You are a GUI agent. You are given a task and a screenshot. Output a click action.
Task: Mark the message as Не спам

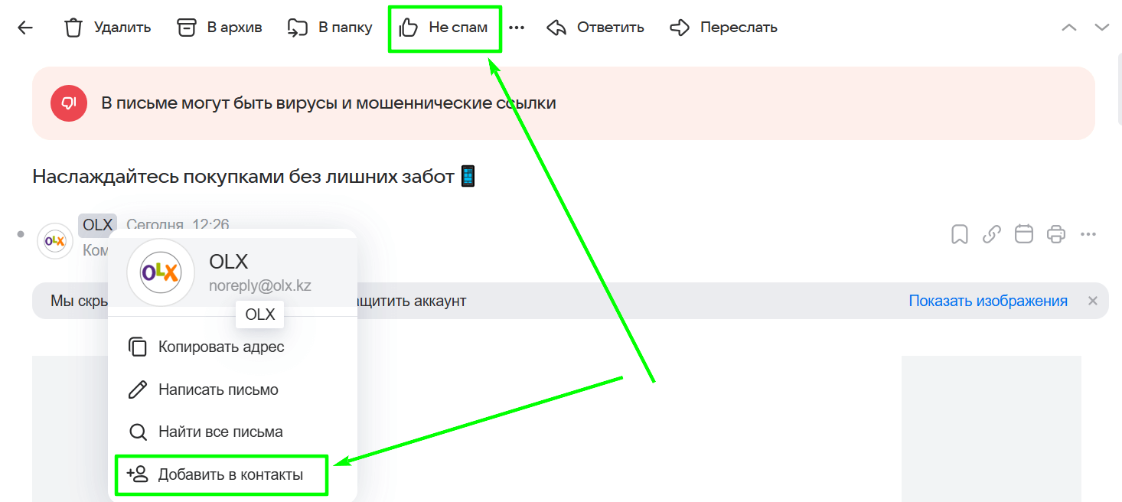[x=444, y=28]
